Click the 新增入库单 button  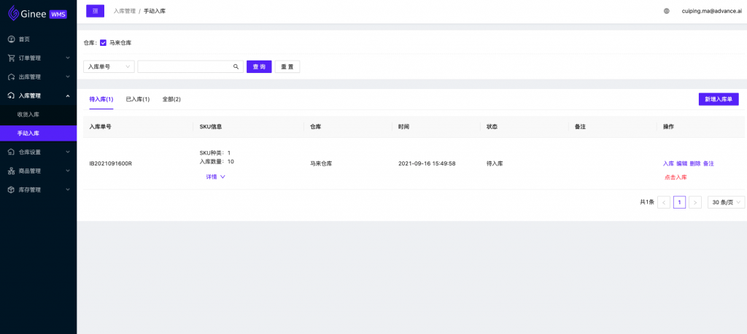tap(719, 99)
